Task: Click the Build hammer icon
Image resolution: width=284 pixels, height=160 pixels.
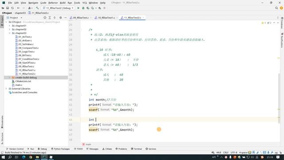Action: pos(37,8)
